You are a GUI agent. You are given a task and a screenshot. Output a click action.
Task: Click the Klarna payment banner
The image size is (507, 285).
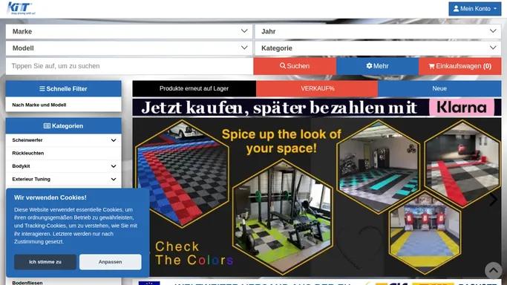(317, 108)
